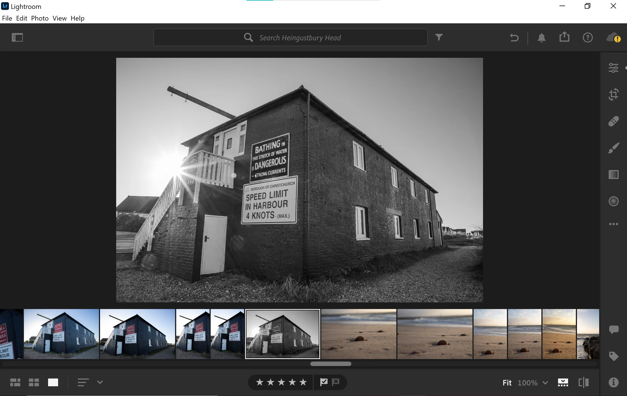Open the Edit sliders panel
This screenshot has height=396, width=627.
[613, 68]
